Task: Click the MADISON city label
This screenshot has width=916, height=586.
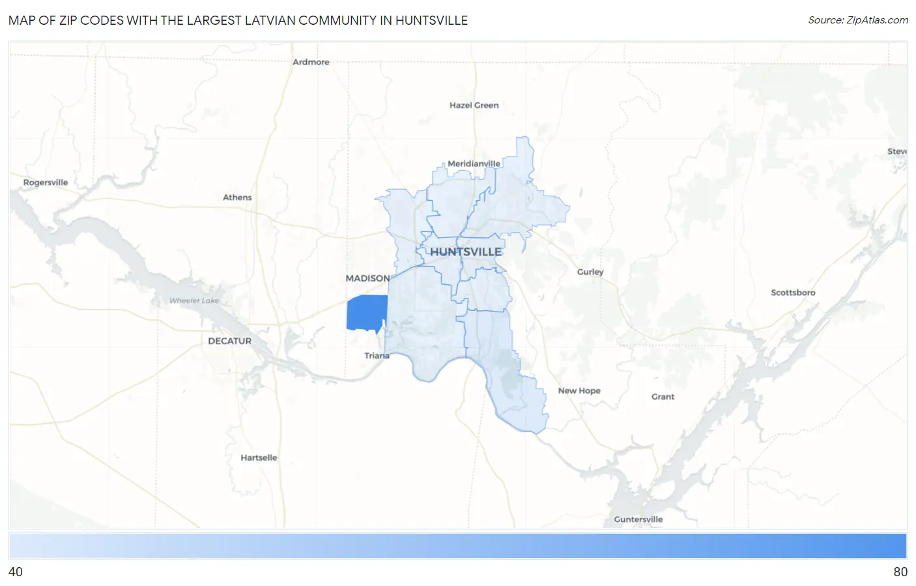Action: [x=367, y=278]
